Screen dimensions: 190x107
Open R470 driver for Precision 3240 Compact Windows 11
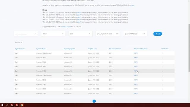136,75
